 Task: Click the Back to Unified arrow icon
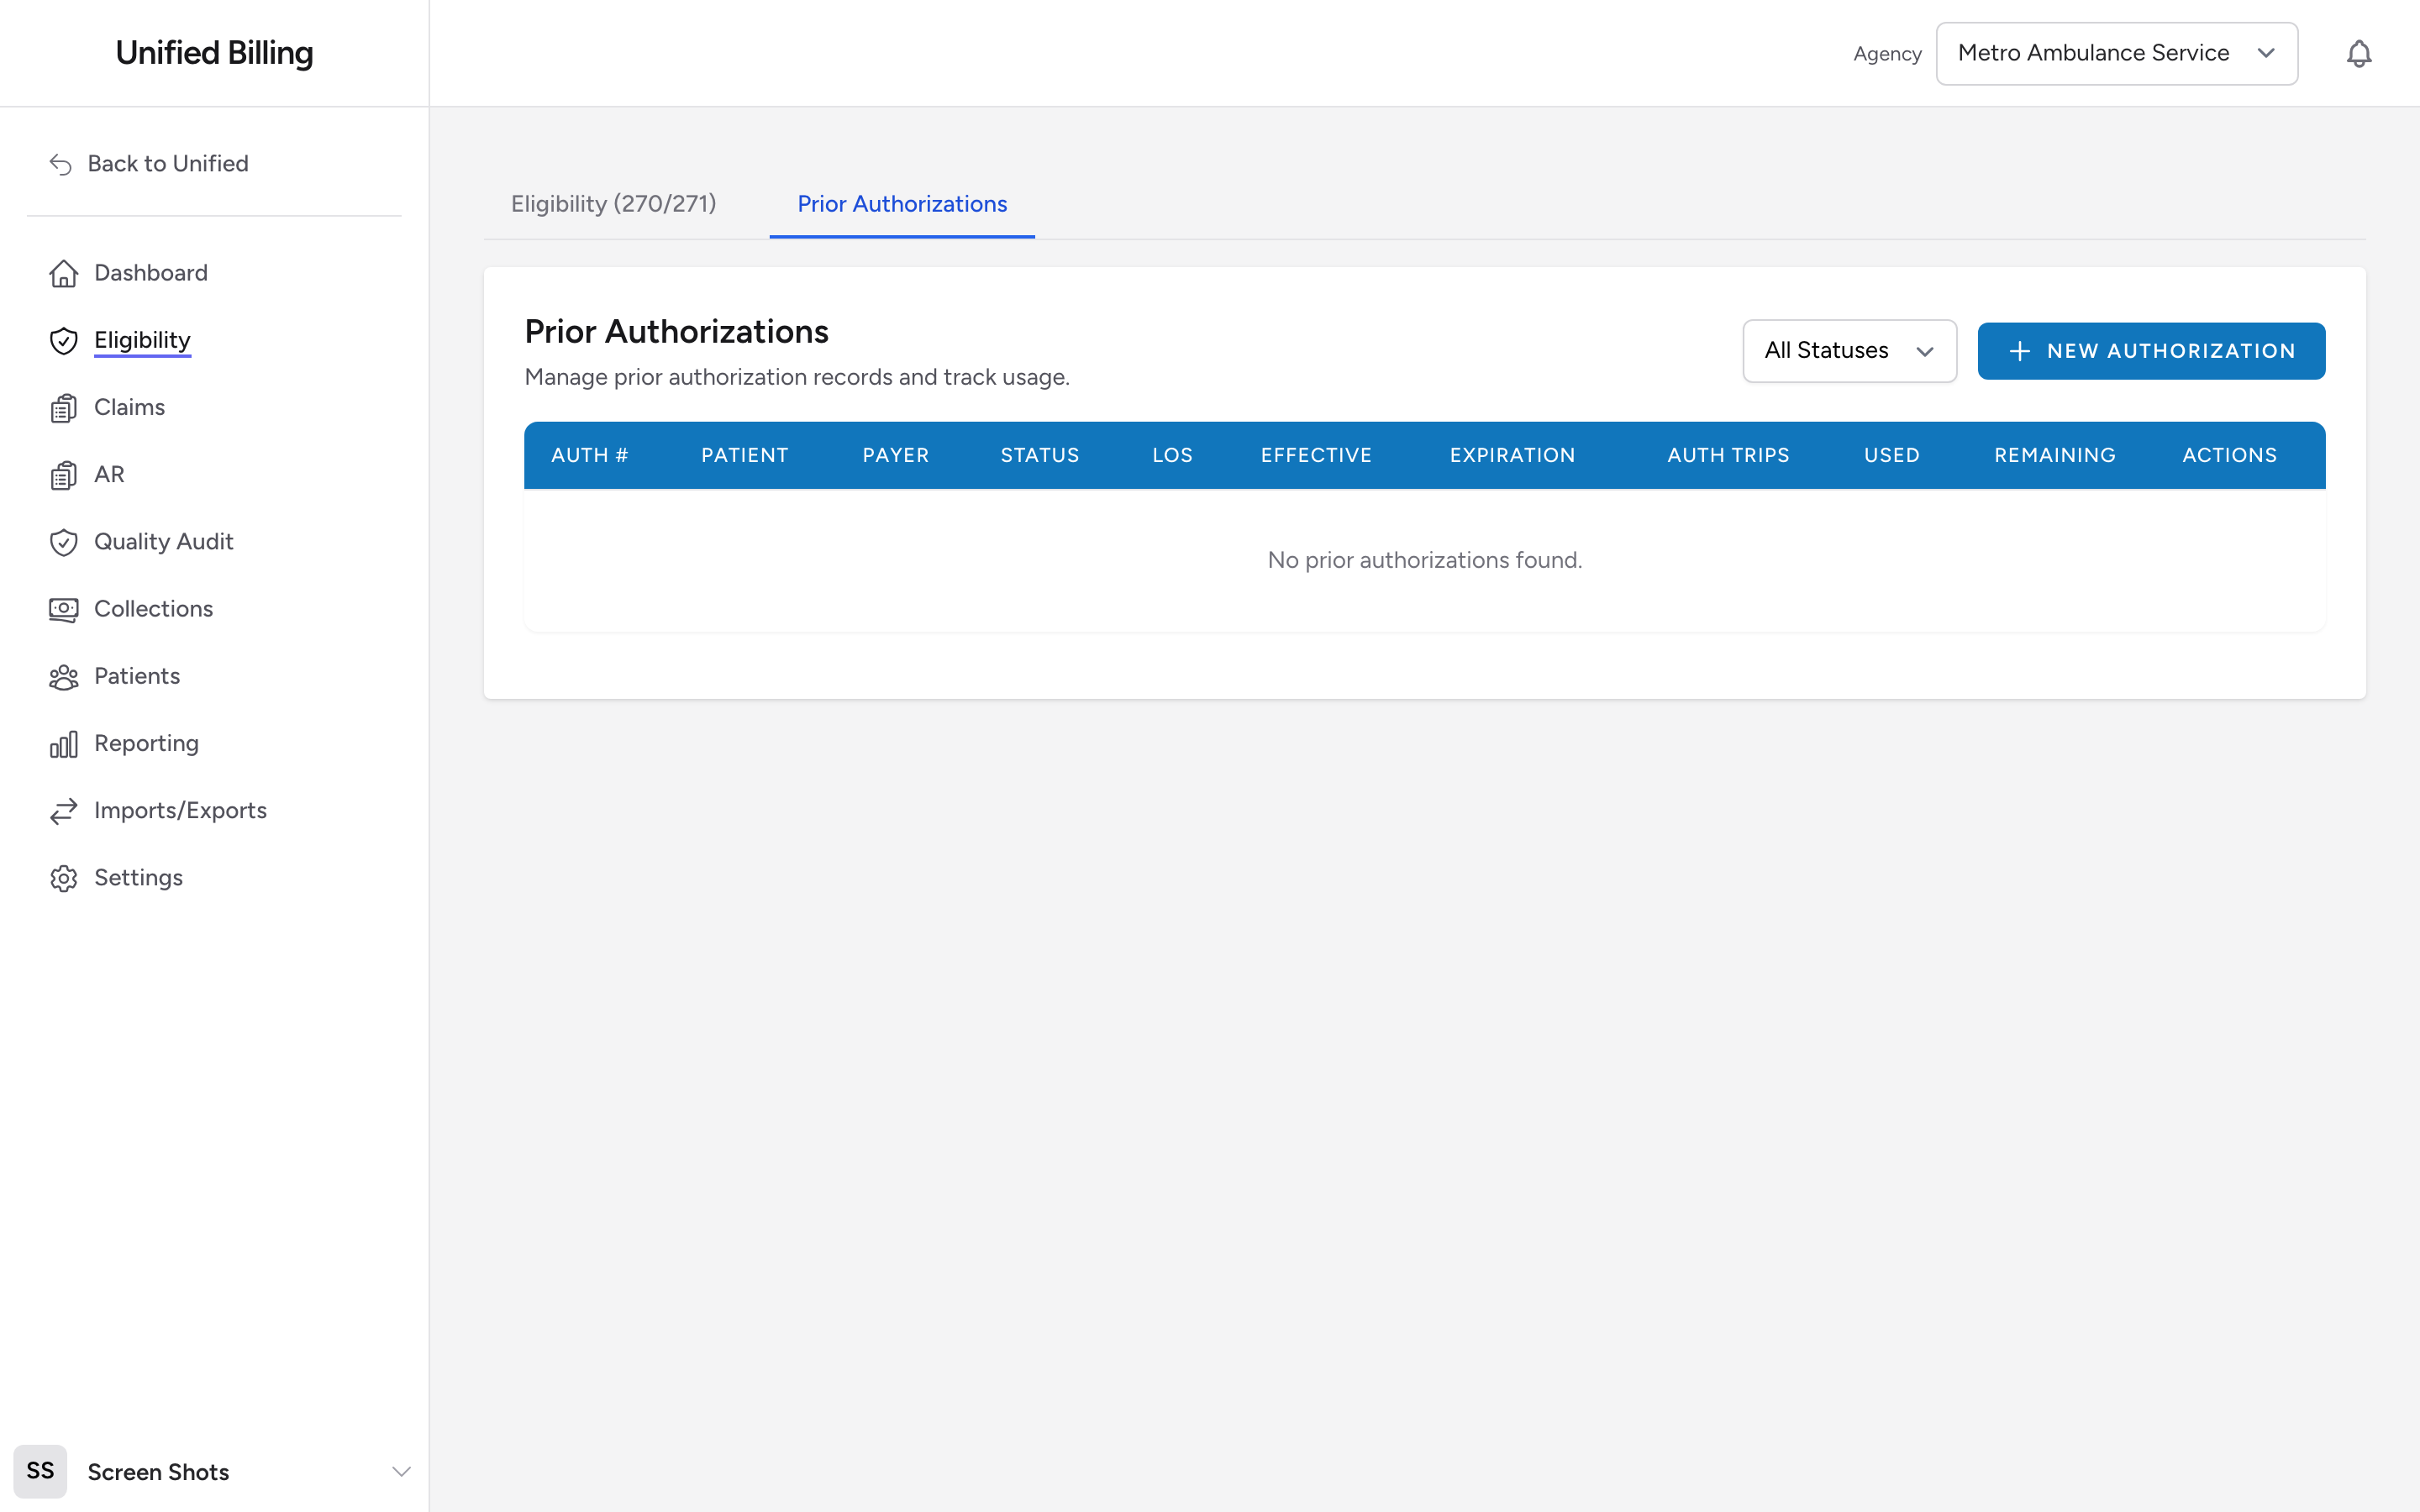61,164
